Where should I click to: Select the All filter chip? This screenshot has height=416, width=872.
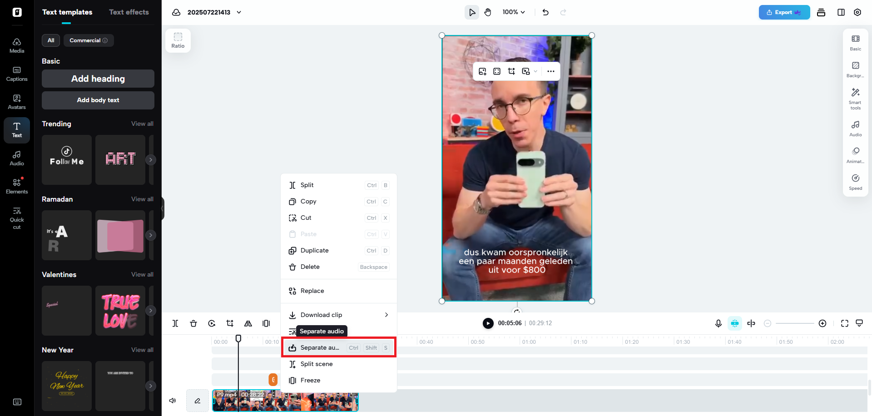click(x=51, y=40)
